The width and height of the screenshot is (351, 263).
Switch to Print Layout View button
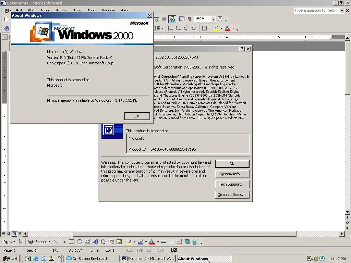14,234
